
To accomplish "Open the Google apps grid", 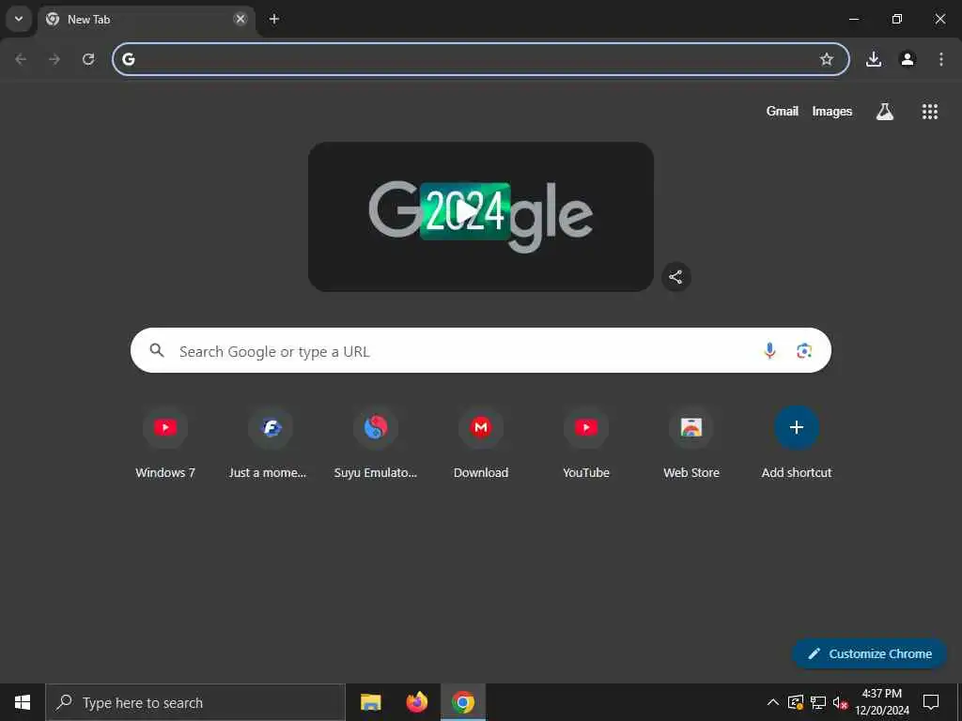I will pyautogui.click(x=929, y=111).
